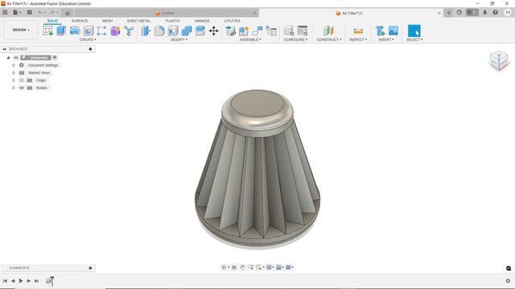The image size is (515, 289).
Task: Click the Look At icon in navigation bar
Action: (234, 267)
